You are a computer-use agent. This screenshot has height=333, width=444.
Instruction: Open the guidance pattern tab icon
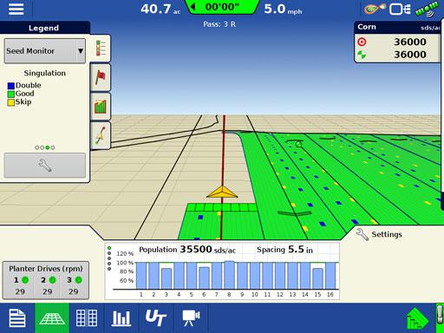[101, 135]
